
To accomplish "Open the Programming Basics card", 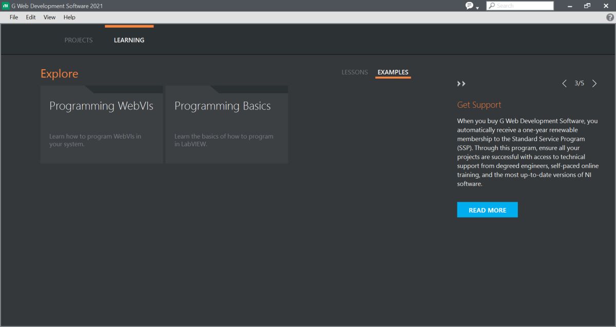I will [x=226, y=124].
